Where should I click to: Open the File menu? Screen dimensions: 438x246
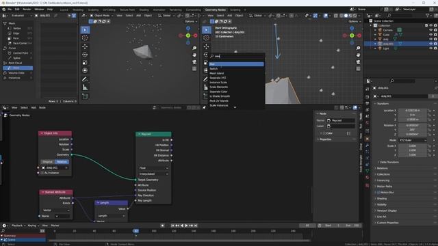tap(10, 10)
